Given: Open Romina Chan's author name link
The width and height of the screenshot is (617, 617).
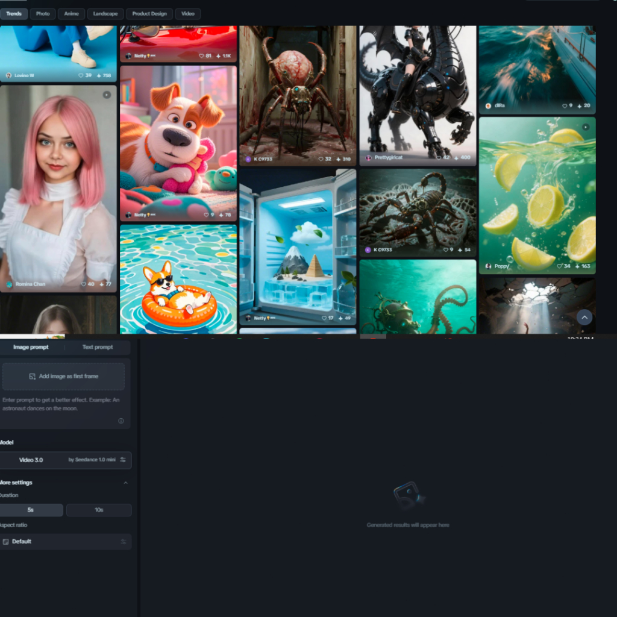Looking at the screenshot, I should click(31, 284).
